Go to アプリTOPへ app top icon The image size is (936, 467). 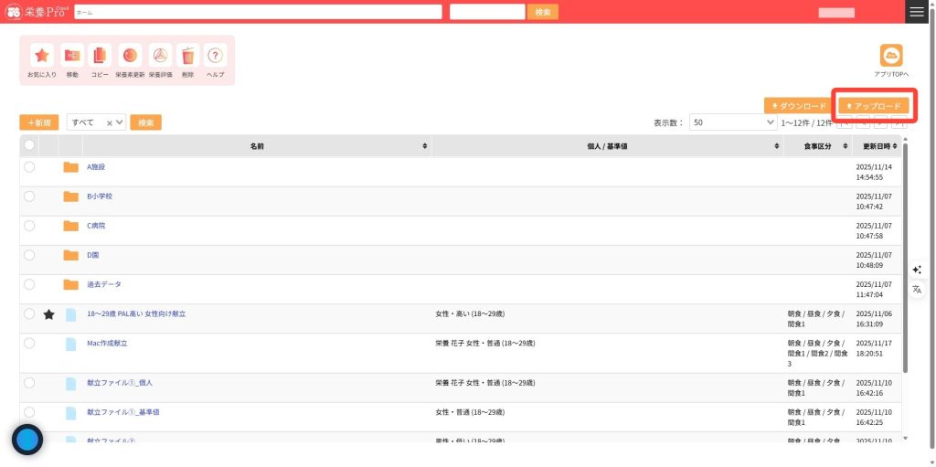tap(890, 56)
